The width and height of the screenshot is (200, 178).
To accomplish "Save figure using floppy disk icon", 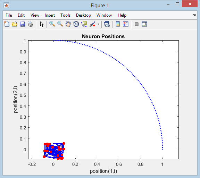I will point(23,24).
